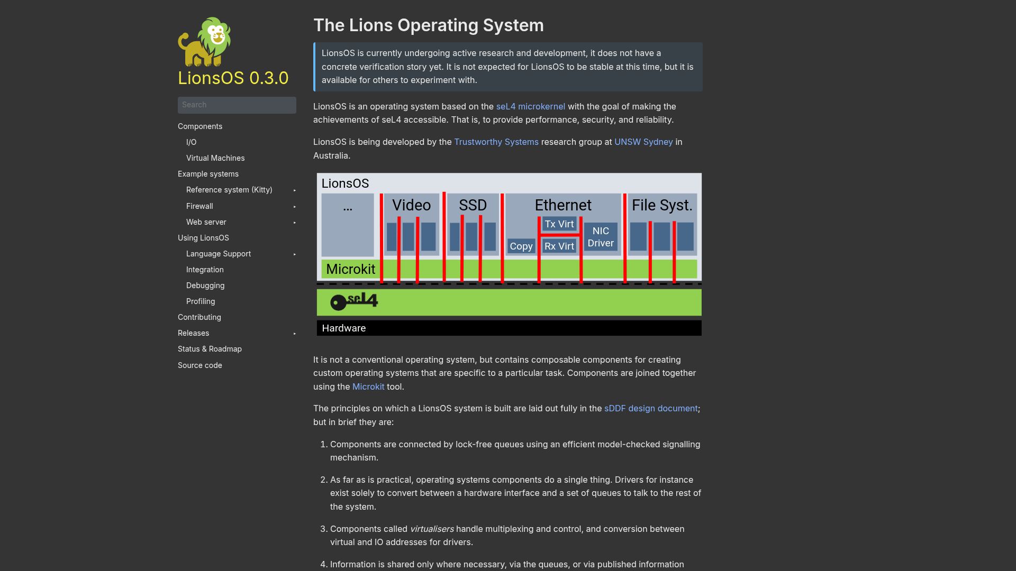The width and height of the screenshot is (1016, 571).
Task: Open Virtual Machines in the sidebar
Action: 215,158
